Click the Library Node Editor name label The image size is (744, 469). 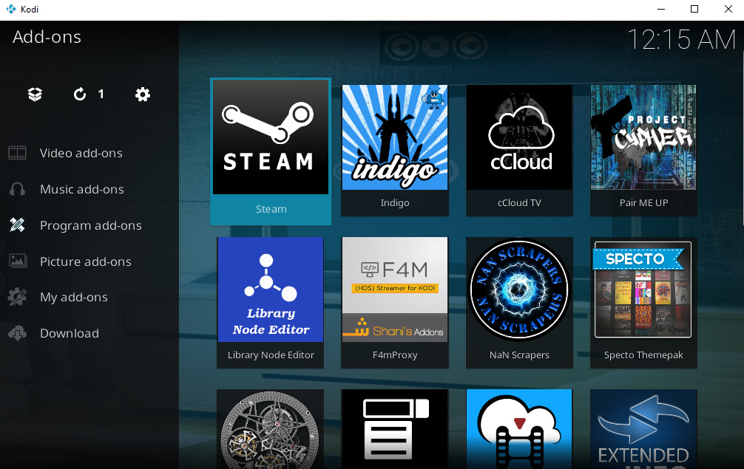click(x=271, y=355)
